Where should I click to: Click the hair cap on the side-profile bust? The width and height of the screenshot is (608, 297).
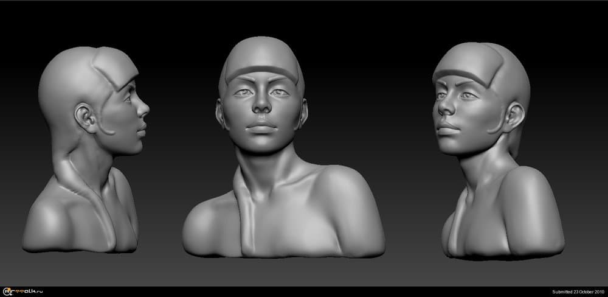tap(67, 73)
